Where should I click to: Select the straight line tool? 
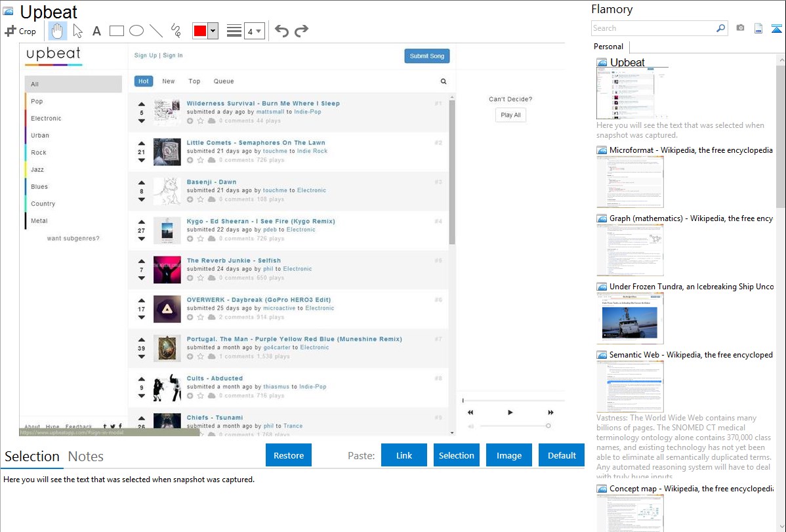[156, 31]
